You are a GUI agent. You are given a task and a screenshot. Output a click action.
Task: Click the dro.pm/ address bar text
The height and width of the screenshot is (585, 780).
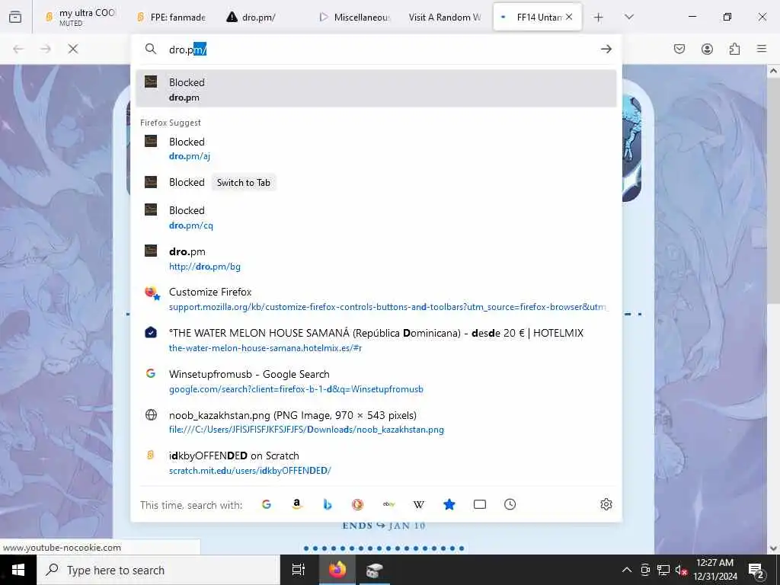pos(187,50)
